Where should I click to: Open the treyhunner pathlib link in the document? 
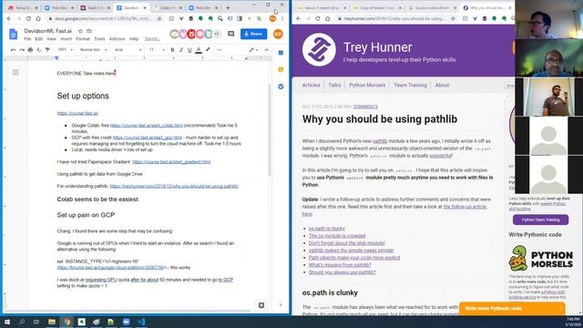click(174, 186)
